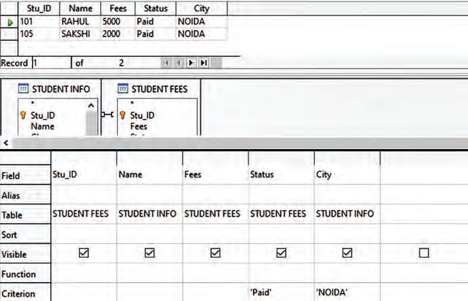Viewport: 468px width, 301px height.
Task: Open Sort cell for Name column
Action: (149, 234)
